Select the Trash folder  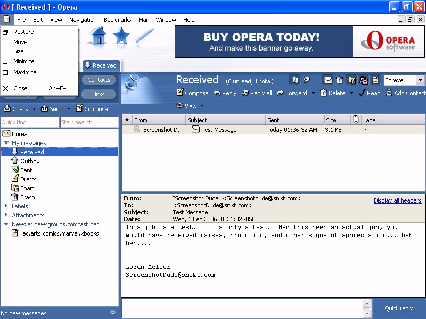(60, 197)
